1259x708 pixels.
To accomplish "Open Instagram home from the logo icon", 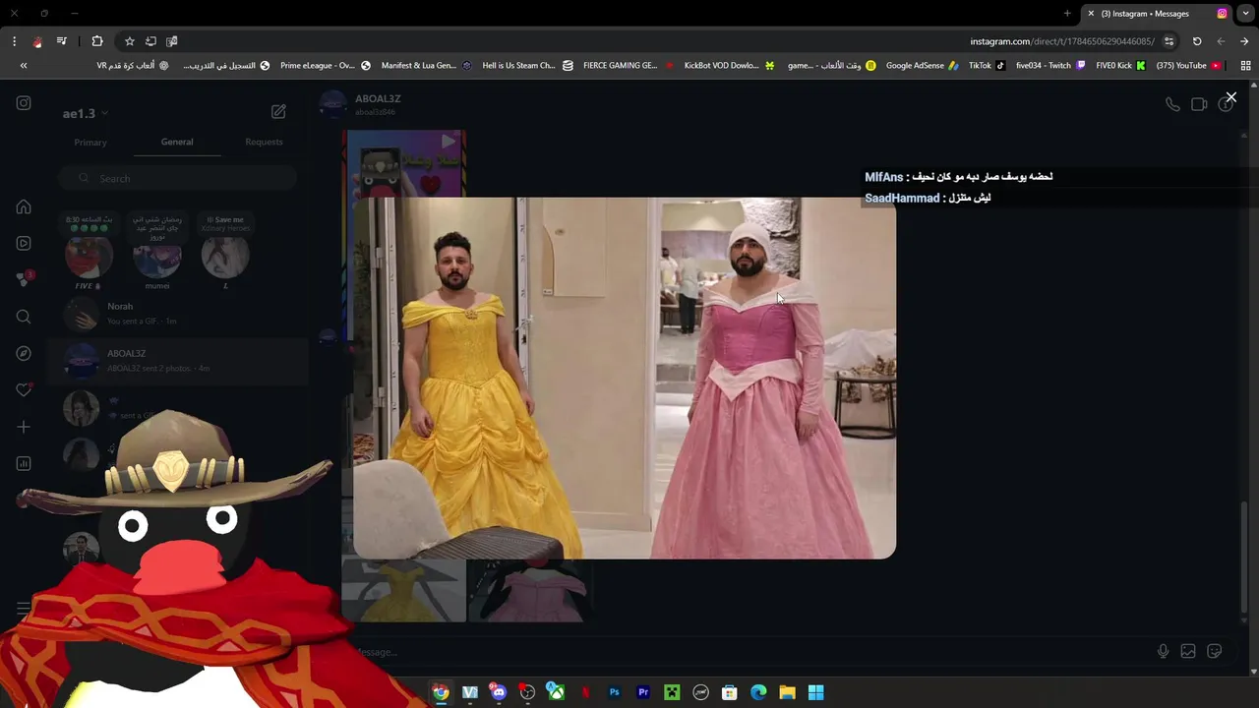I will click(x=24, y=103).
